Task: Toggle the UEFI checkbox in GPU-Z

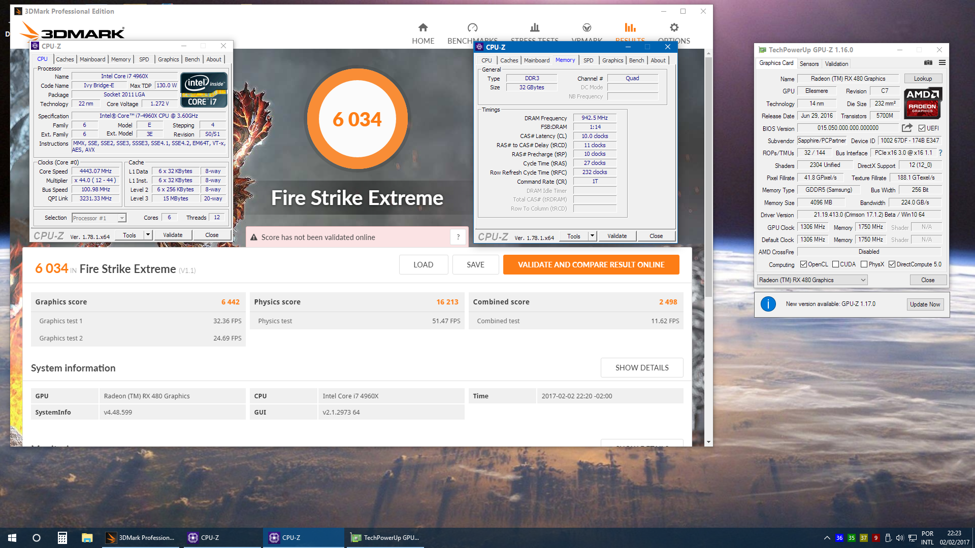Action: 922,128
